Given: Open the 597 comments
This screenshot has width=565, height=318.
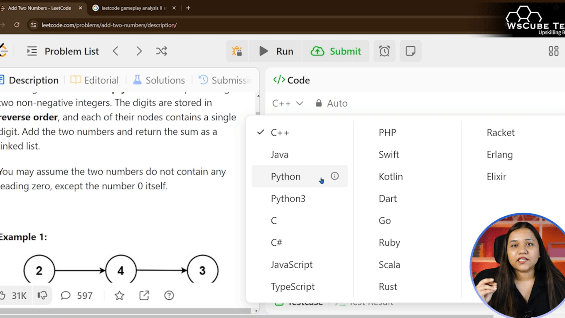Looking at the screenshot, I should click(x=76, y=296).
